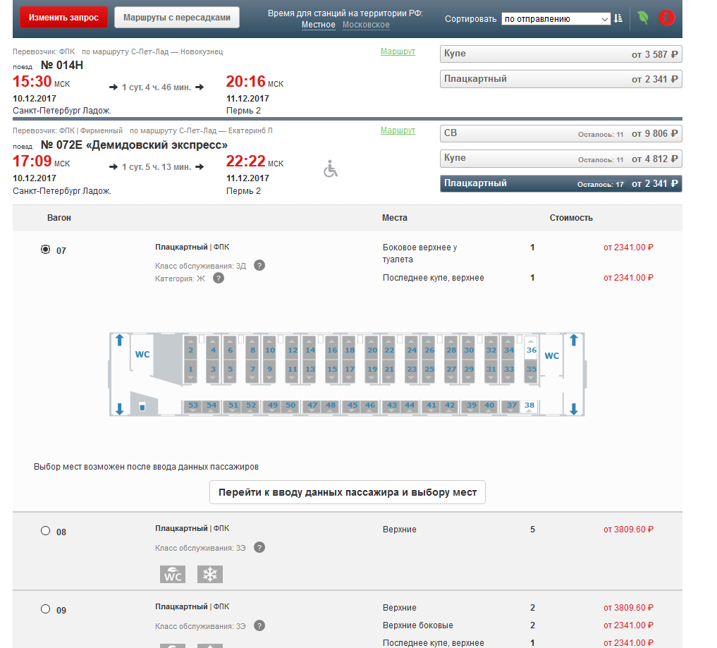Screen dimensions: 717x648
Task: Click the green leaf icon
Action: click(643, 18)
